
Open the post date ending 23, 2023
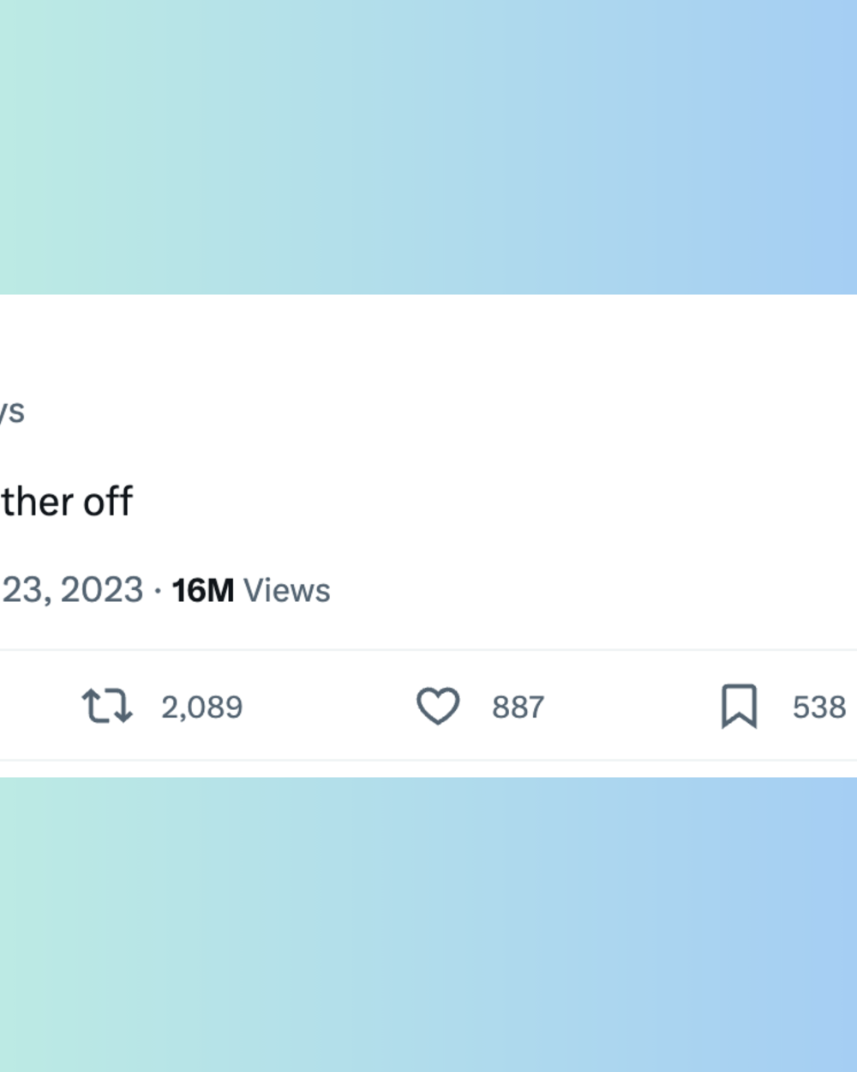point(72,591)
